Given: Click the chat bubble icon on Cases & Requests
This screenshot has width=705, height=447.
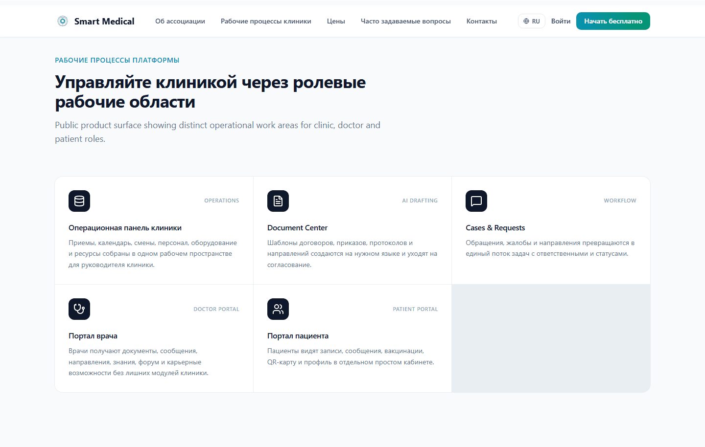Looking at the screenshot, I should (476, 201).
